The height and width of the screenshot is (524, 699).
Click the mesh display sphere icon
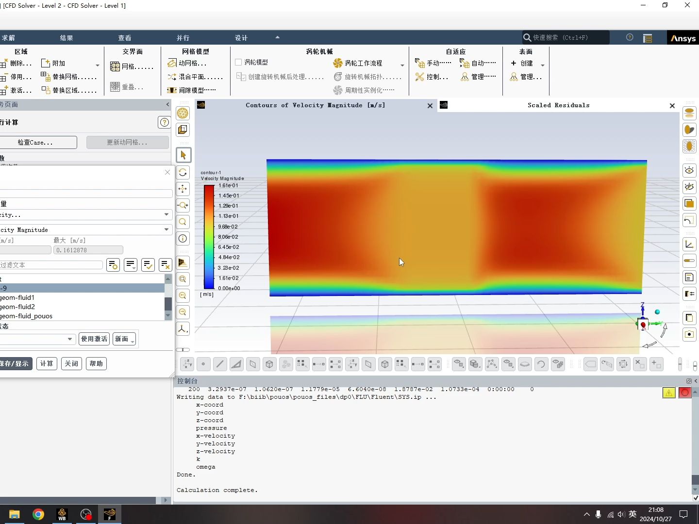183,113
